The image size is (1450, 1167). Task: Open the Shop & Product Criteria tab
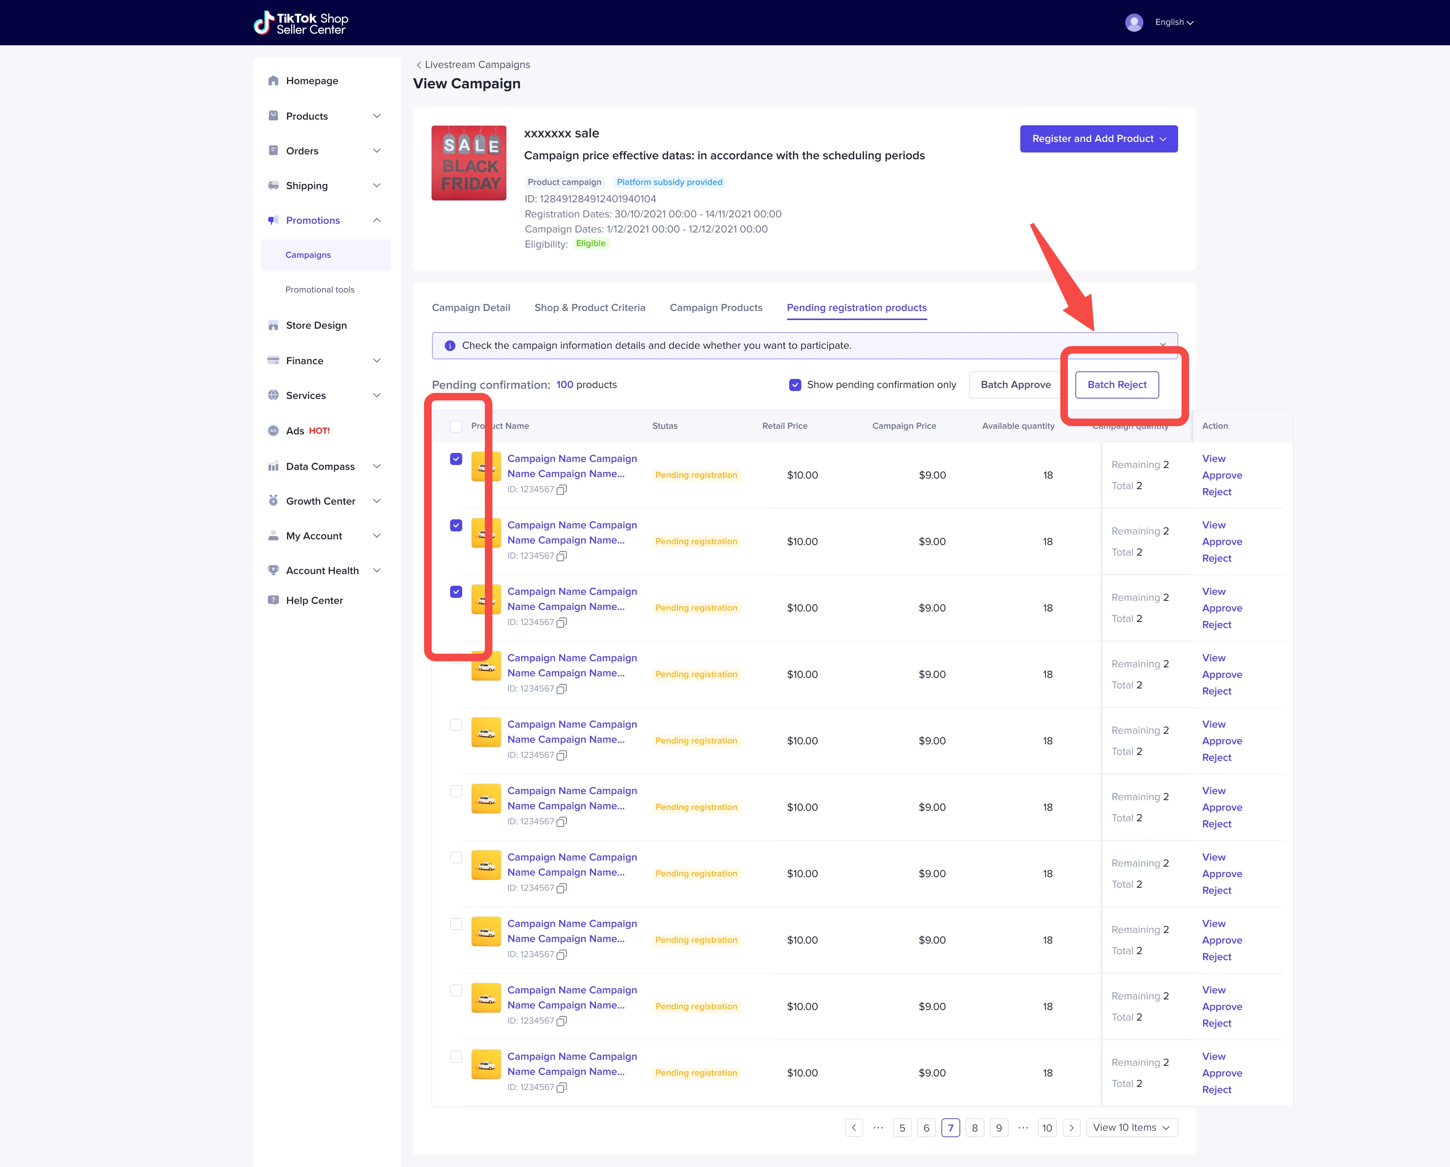point(590,307)
